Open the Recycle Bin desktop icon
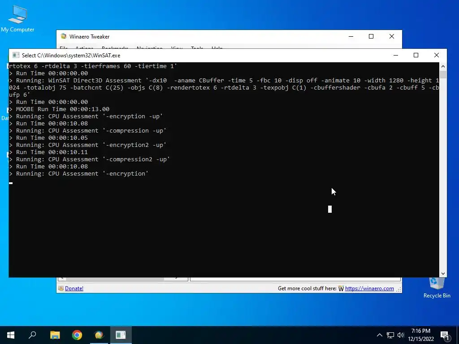This screenshot has width=459, height=344. (437, 288)
